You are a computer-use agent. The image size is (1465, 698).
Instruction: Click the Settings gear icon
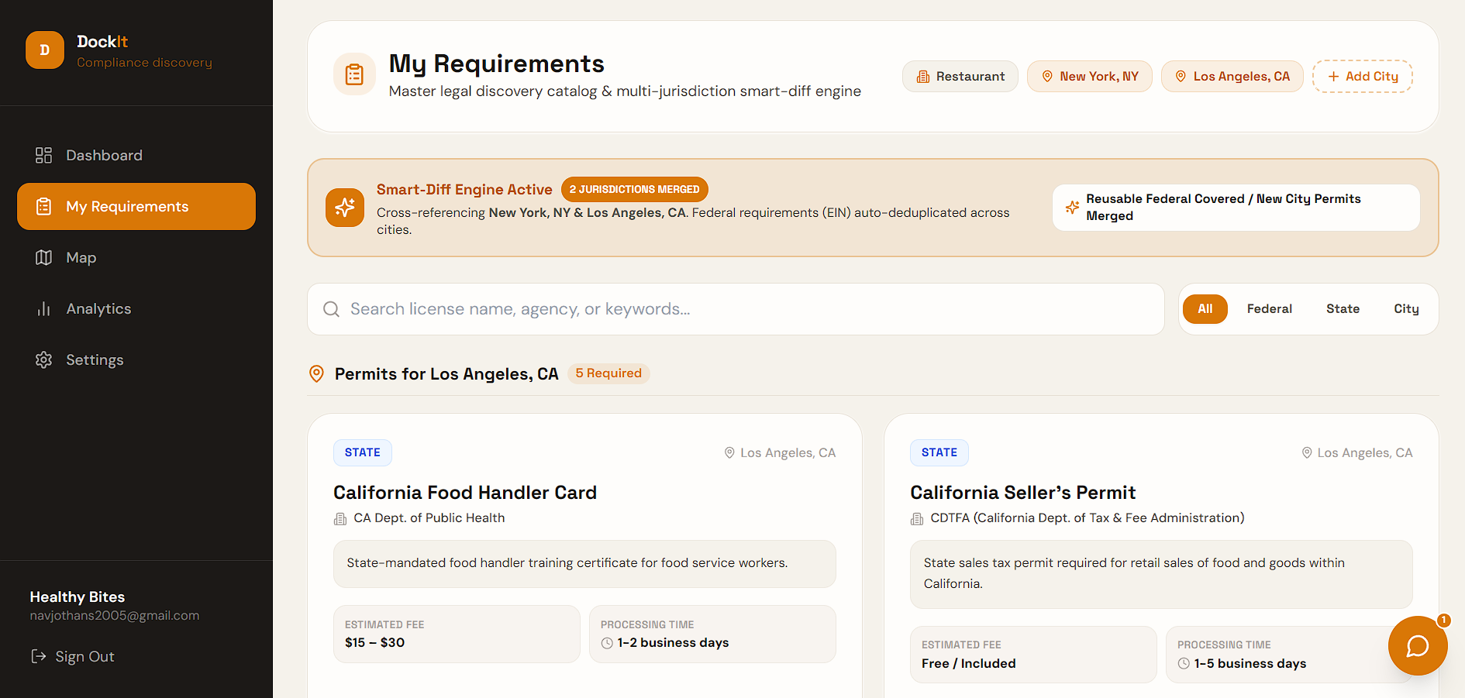coord(43,359)
